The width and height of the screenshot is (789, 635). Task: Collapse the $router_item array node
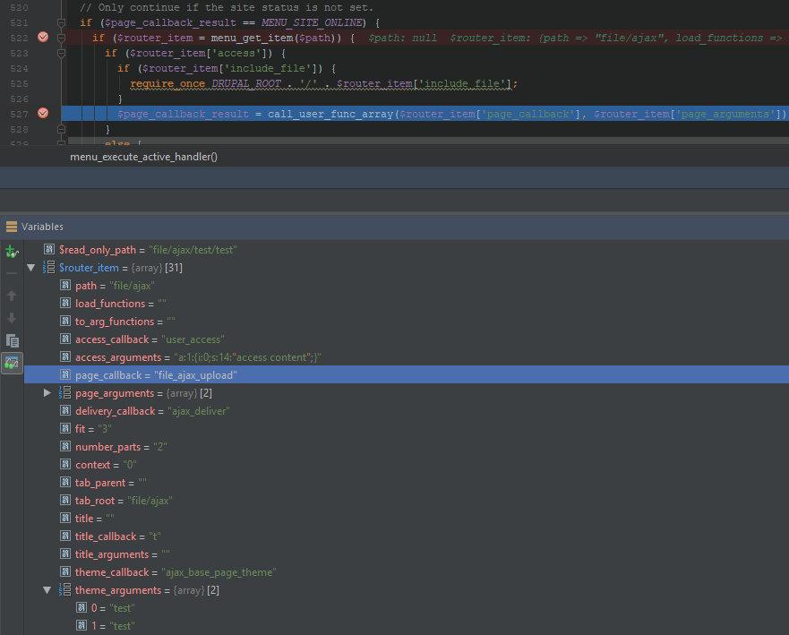32,268
